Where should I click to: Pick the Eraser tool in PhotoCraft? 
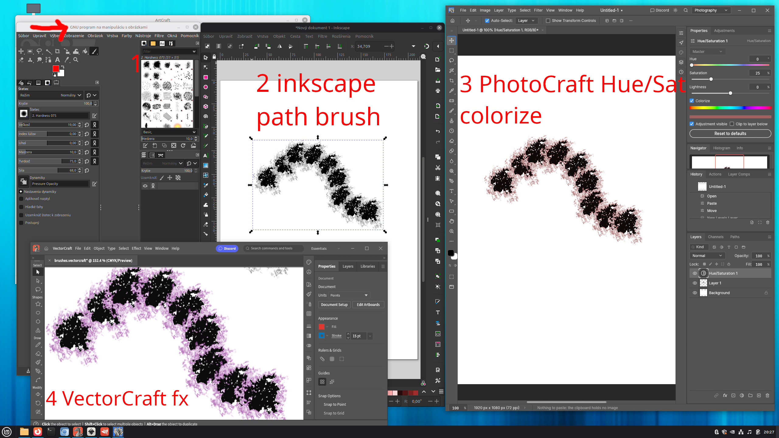(452, 141)
